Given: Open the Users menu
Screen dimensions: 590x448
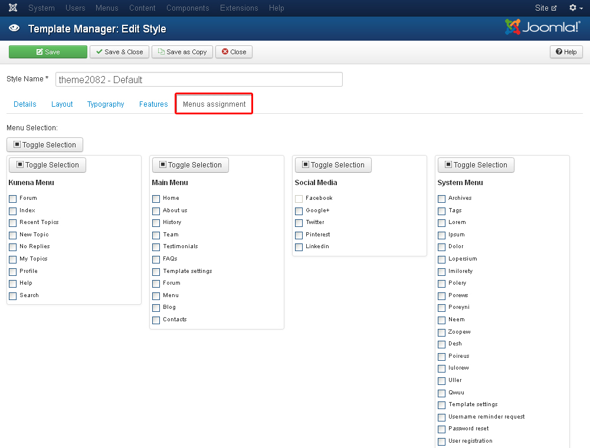Looking at the screenshot, I should [x=76, y=8].
